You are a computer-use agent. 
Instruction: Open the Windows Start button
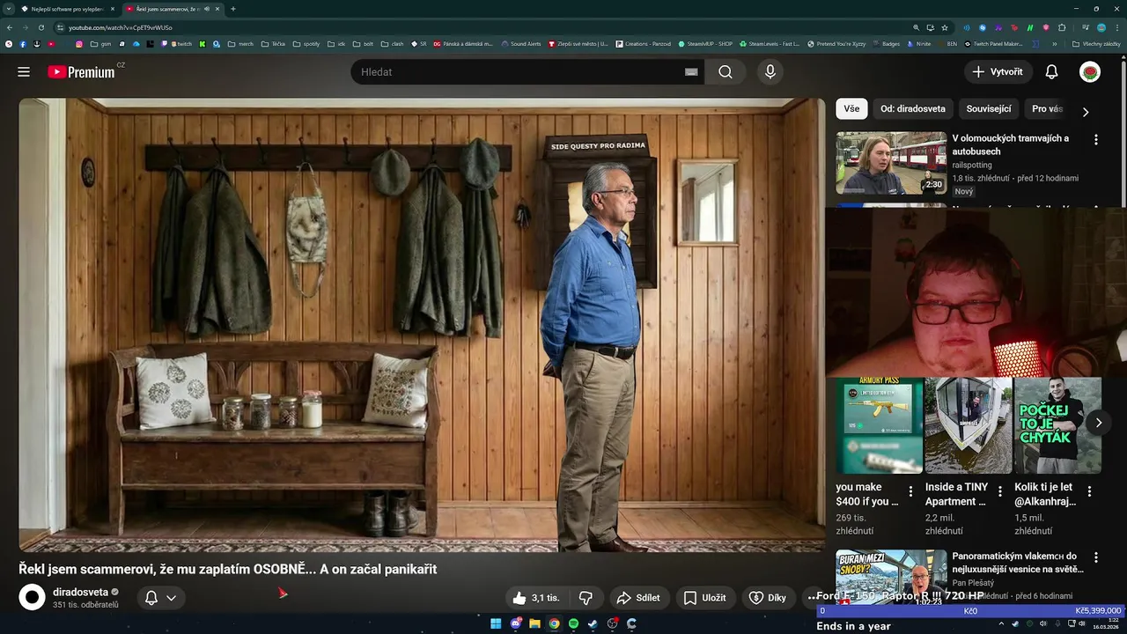click(496, 623)
